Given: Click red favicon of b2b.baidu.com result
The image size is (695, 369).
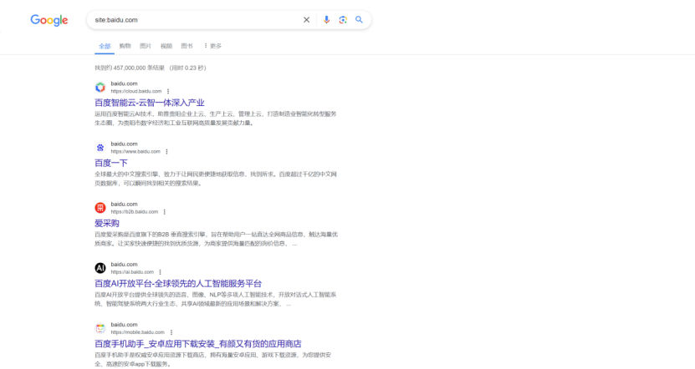Looking at the screenshot, I should pyautogui.click(x=100, y=208).
